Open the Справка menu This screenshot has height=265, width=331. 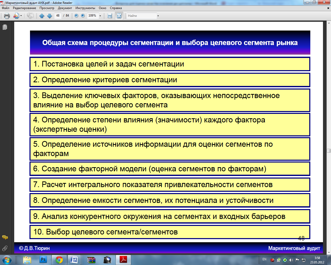pyautogui.click(x=116, y=8)
